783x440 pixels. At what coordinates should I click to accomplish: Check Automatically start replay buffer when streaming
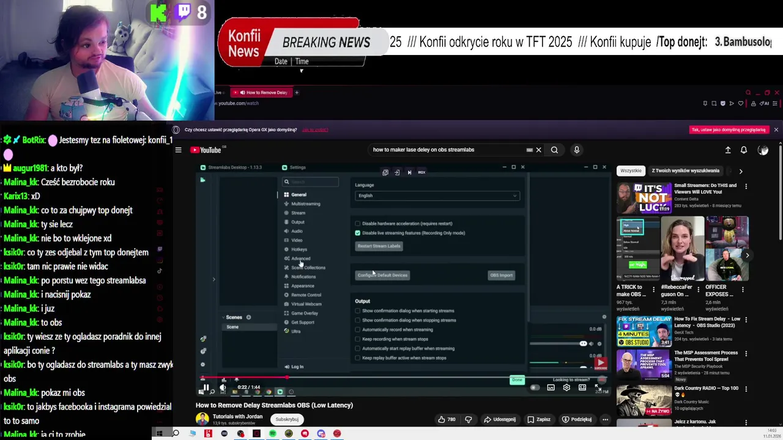point(358,348)
